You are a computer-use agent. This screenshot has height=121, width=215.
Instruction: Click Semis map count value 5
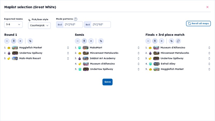(84, 41)
